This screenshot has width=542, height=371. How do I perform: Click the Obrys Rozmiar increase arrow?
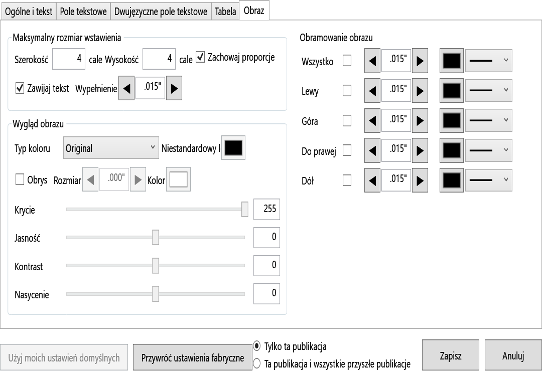138,179
